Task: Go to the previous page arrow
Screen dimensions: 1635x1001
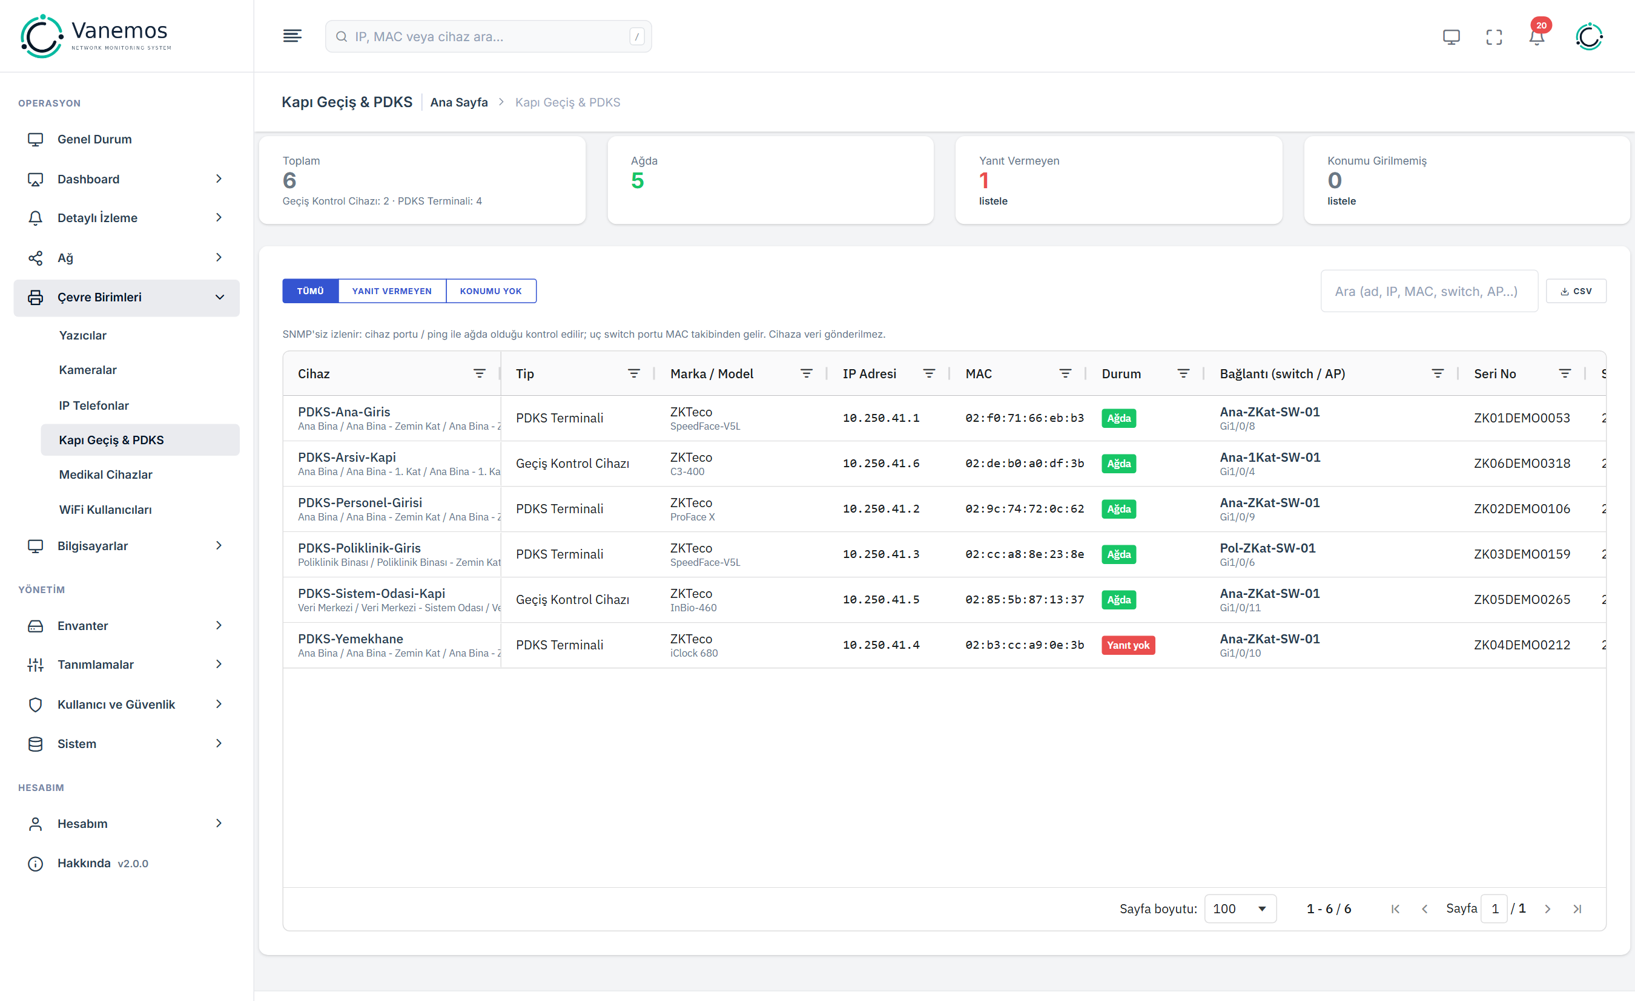Action: pyautogui.click(x=1425, y=909)
